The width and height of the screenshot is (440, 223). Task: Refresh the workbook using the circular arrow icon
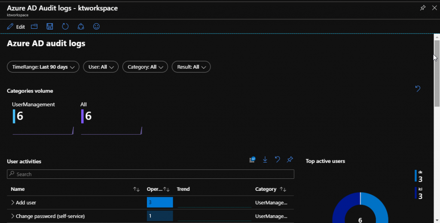pos(65,27)
